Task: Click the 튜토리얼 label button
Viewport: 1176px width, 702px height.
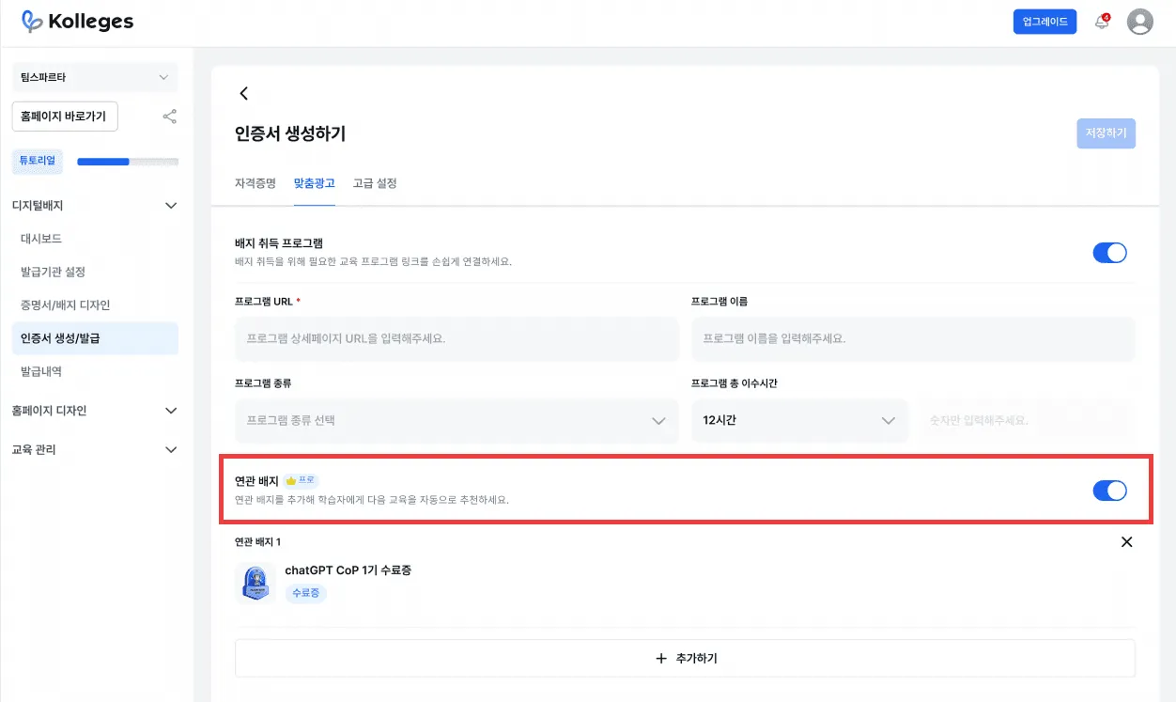Action: pyautogui.click(x=38, y=161)
